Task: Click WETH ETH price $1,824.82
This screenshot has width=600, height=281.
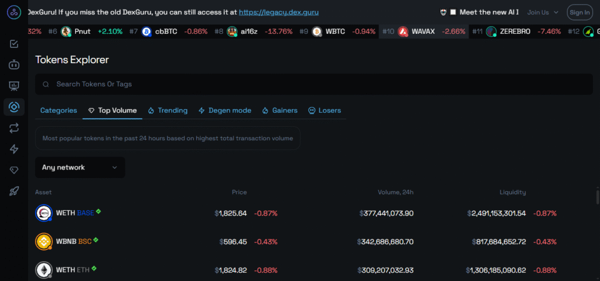Action: pos(231,270)
